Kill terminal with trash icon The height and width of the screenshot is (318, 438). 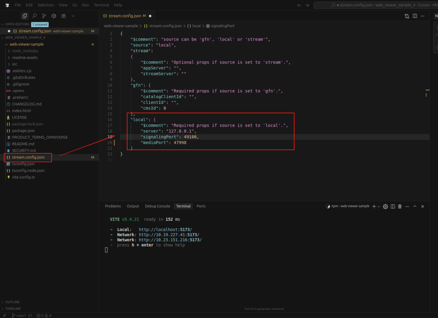point(400,206)
